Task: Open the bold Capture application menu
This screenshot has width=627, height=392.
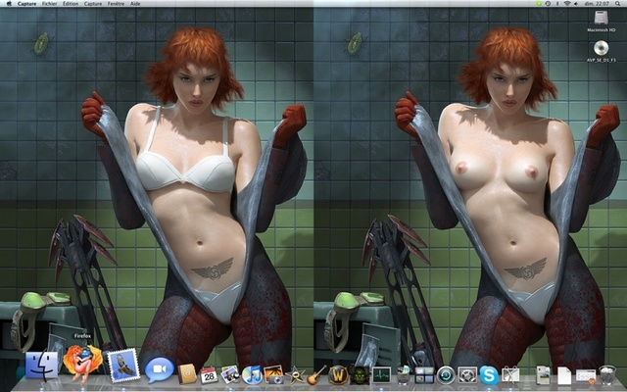Action: pos(26,4)
